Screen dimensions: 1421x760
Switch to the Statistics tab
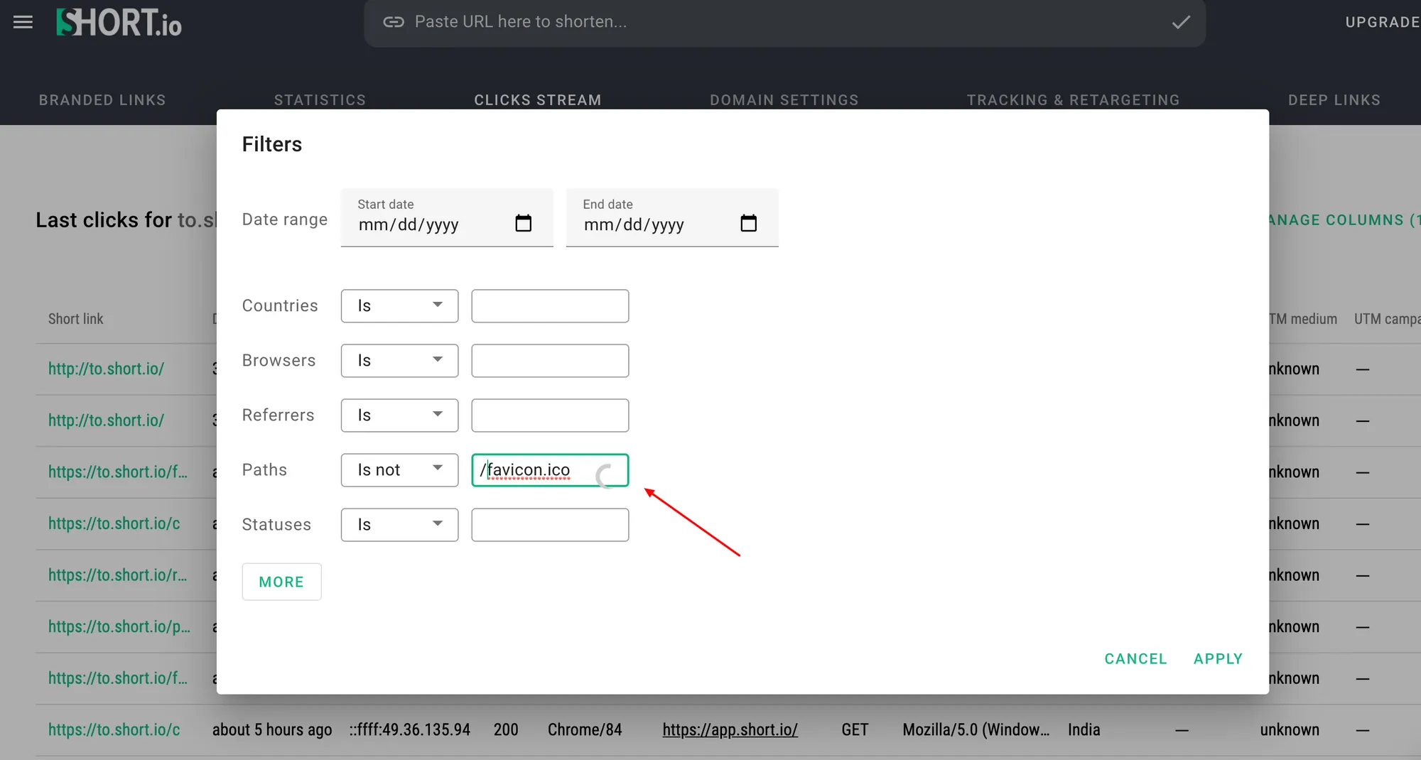point(320,100)
